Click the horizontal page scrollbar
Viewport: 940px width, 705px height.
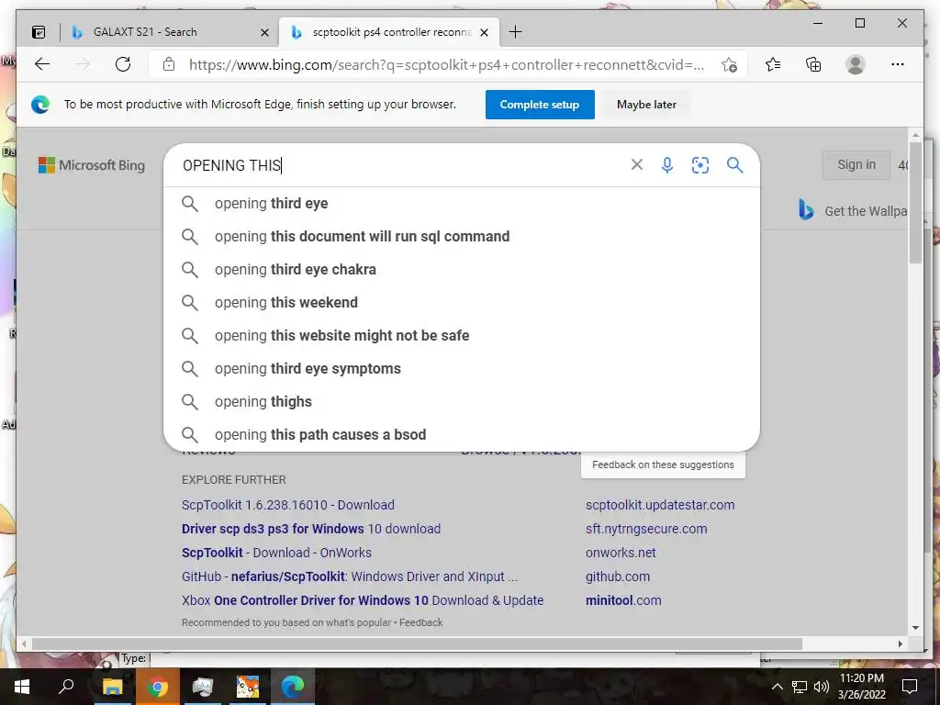click(x=417, y=643)
